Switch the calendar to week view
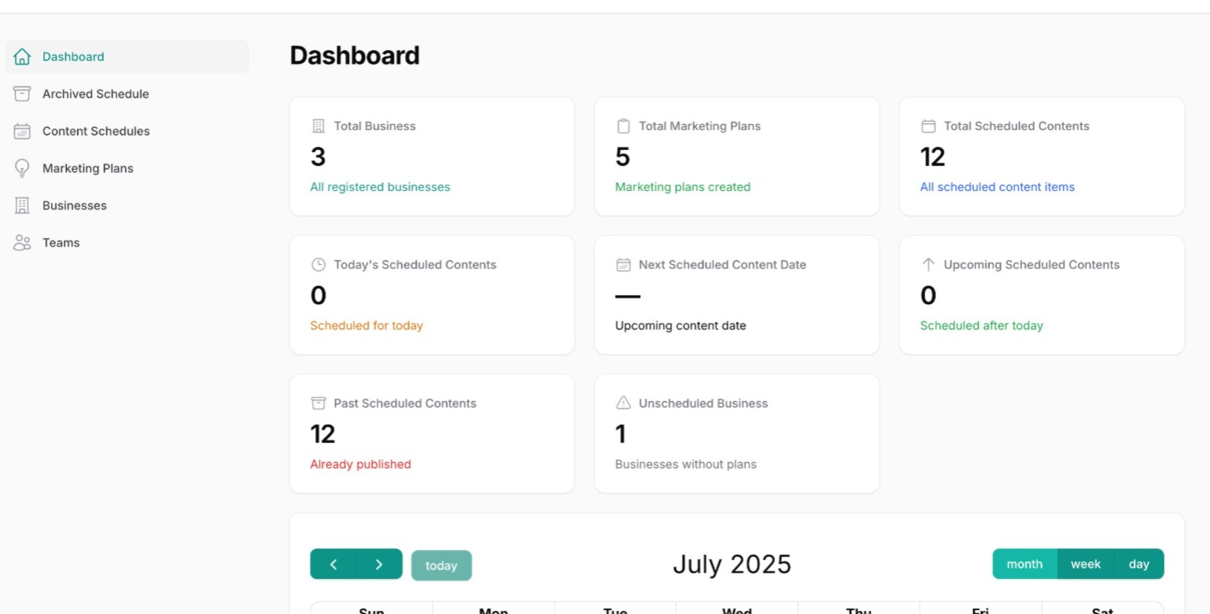This screenshot has width=1210, height=614. click(1085, 564)
